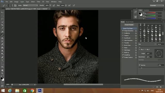Select the Zoom tool in the toolbox
The image size is (165, 93).
click(2, 73)
